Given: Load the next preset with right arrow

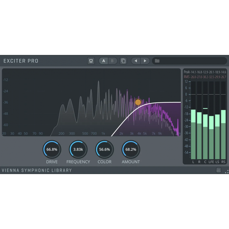Looking at the screenshot, I should tap(145, 61).
